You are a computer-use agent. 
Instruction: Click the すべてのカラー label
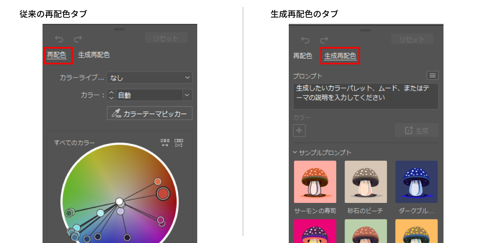coord(75,143)
